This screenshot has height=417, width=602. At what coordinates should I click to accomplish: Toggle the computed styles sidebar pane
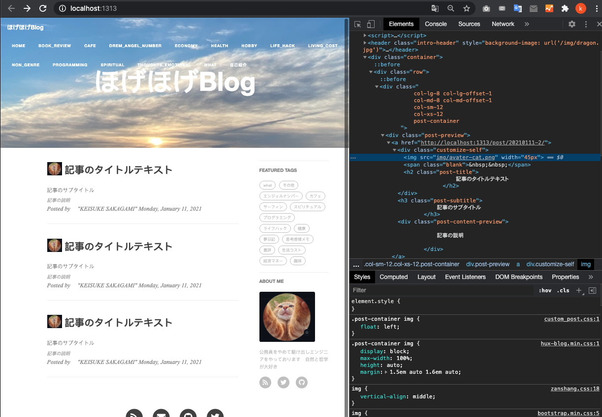tap(592, 290)
